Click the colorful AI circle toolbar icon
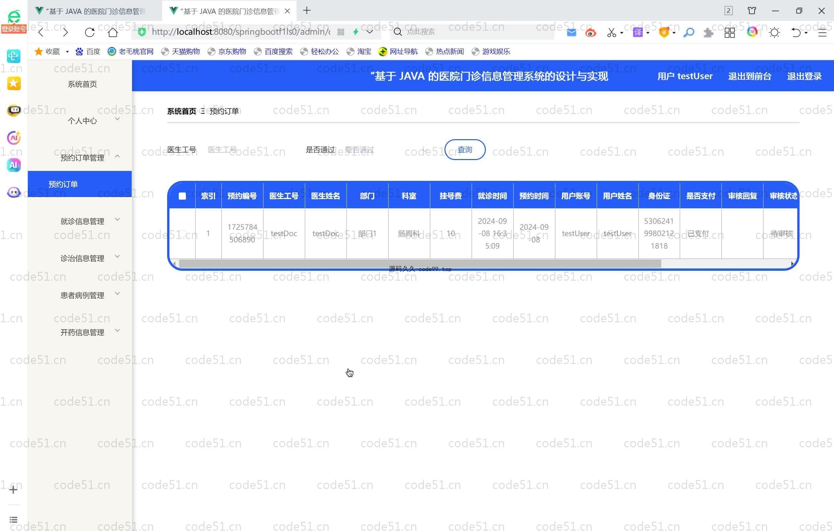 click(752, 32)
